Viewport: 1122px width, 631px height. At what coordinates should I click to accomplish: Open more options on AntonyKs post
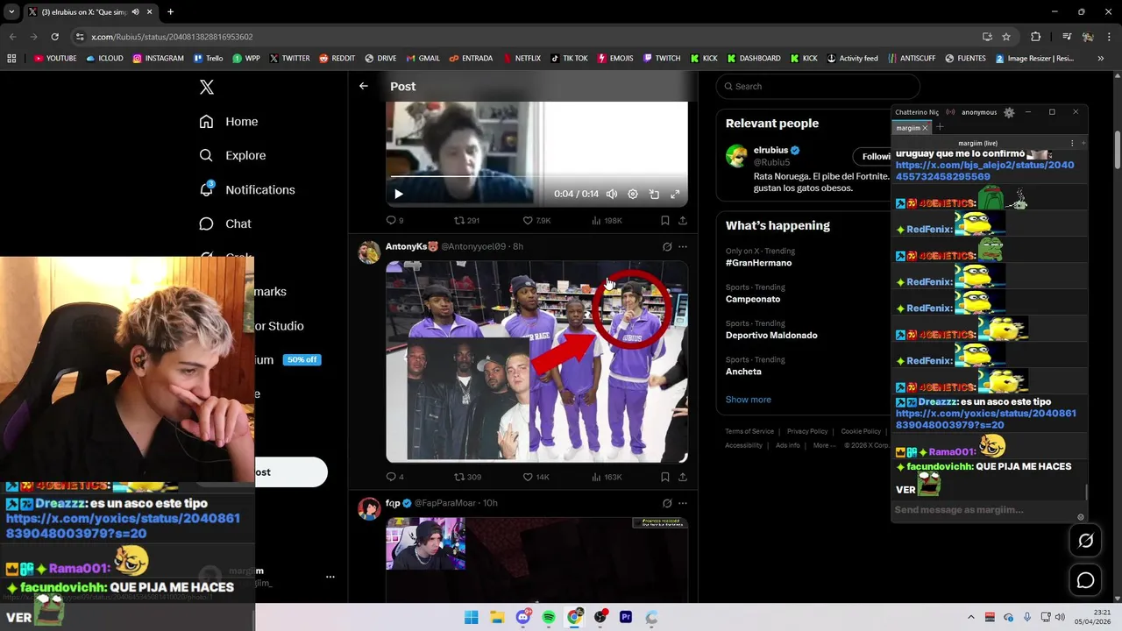coord(683,246)
